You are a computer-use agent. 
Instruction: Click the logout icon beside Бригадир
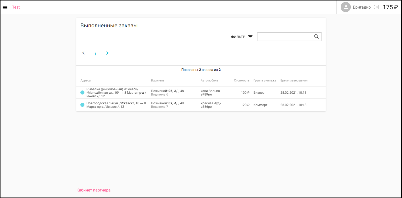376,7
